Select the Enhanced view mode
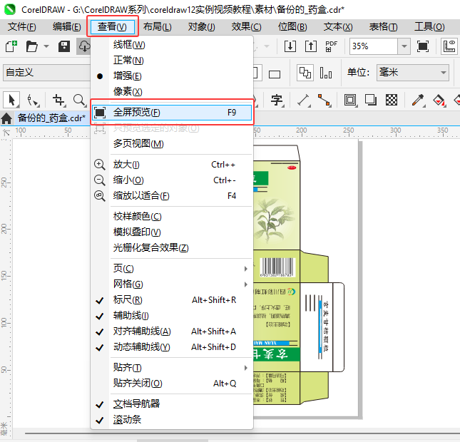This screenshot has width=460, height=442. pyautogui.click(x=172, y=76)
